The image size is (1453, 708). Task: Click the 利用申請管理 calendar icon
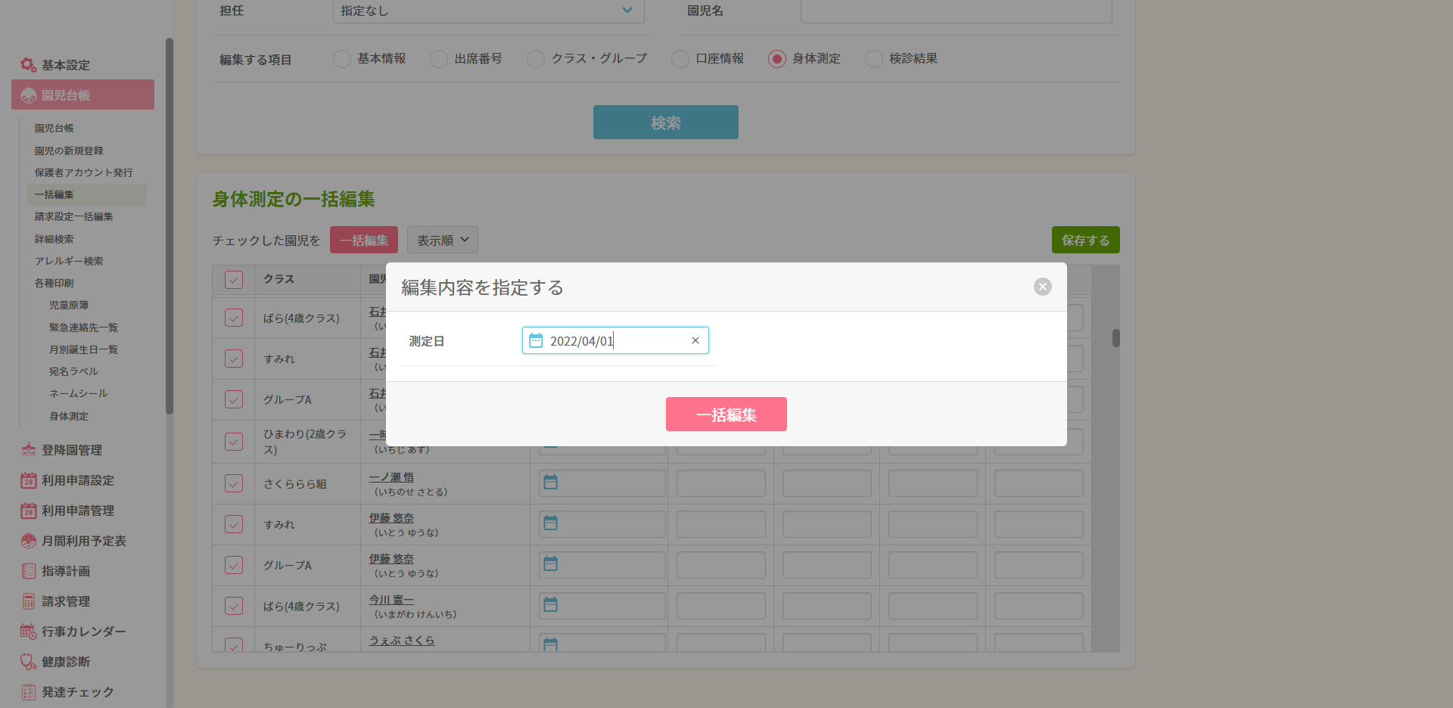click(29, 511)
